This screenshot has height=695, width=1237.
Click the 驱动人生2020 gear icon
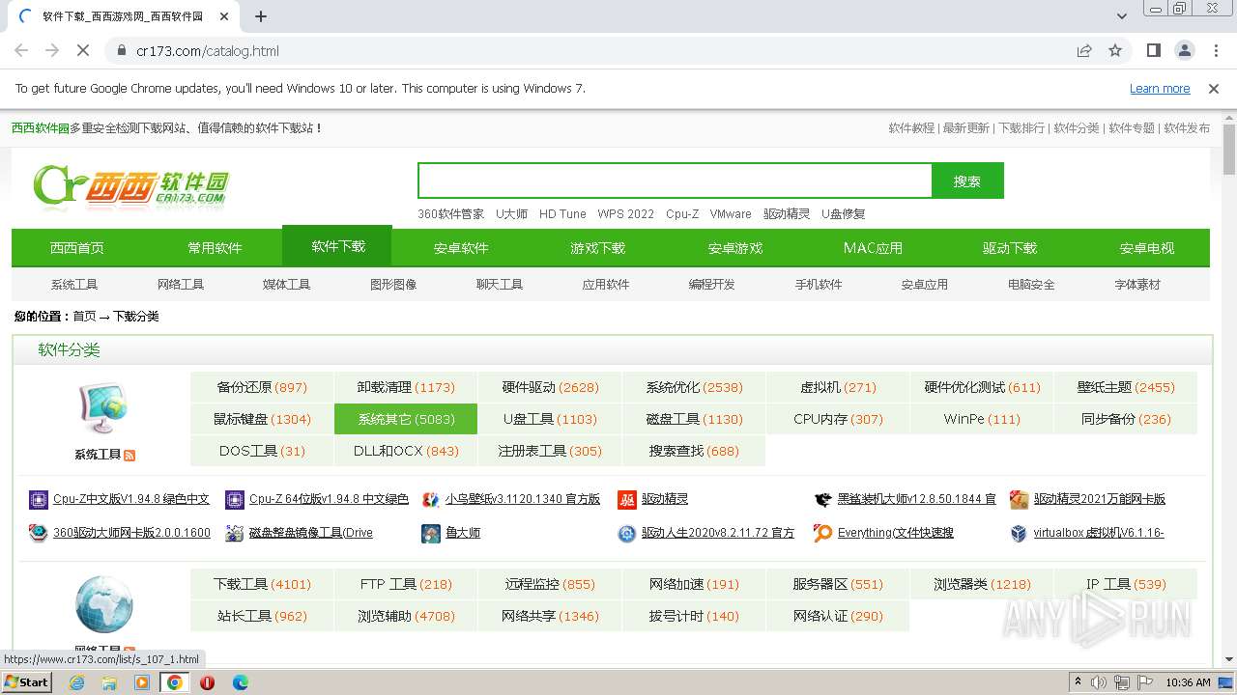click(627, 533)
